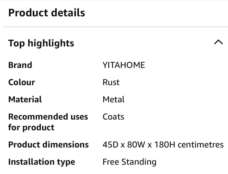Click the 'for product' second line text
The image size is (228, 174).
(x=31, y=128)
